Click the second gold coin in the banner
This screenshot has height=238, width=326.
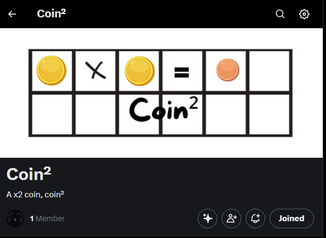[x=140, y=71]
